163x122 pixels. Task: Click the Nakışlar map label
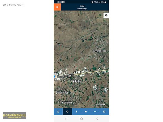(77, 81)
